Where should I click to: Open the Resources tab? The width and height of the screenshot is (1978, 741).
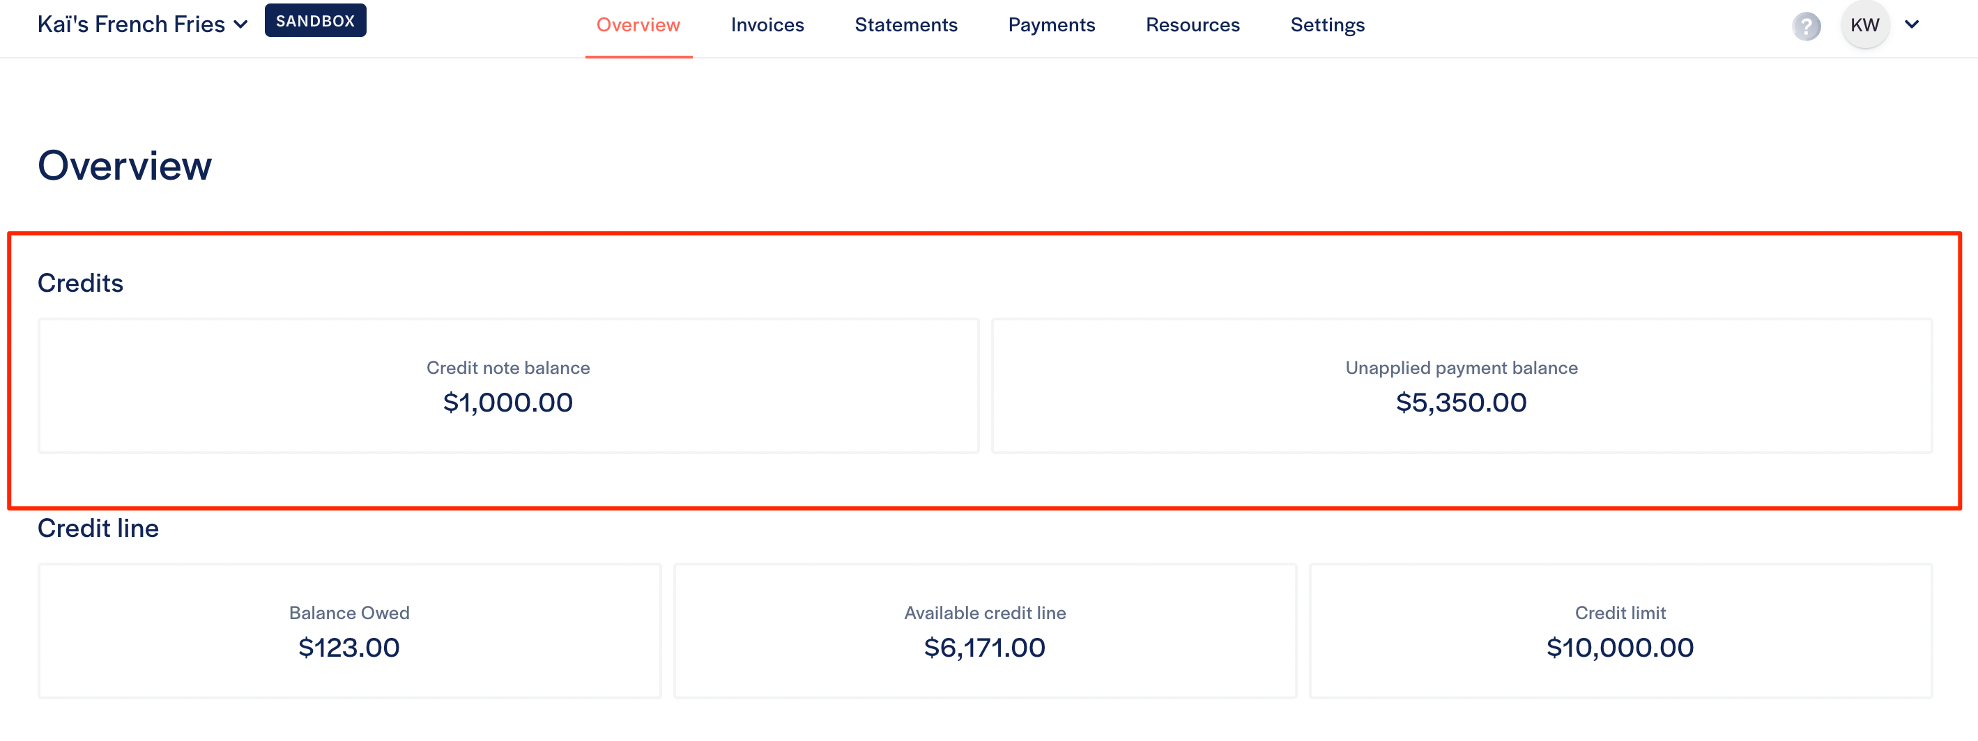(1193, 25)
